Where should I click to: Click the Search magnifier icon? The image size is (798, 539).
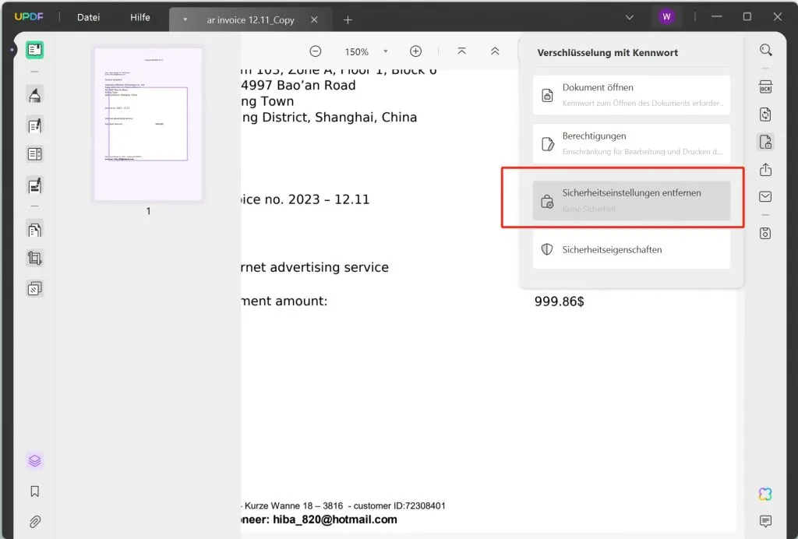[765, 50]
